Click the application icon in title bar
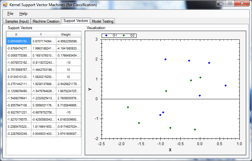 tap(5, 5)
